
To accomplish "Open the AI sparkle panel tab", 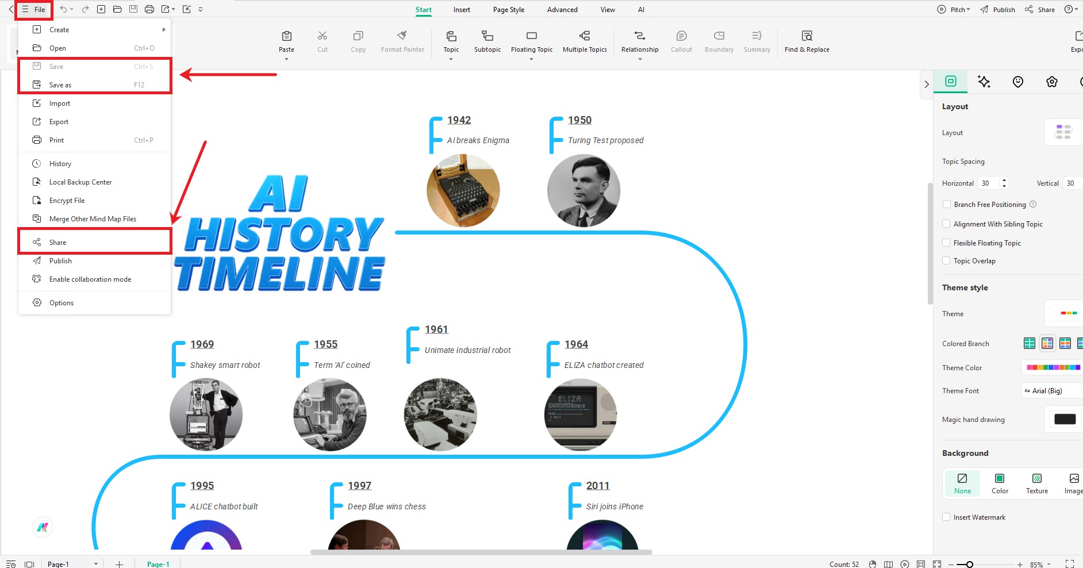I will (984, 82).
